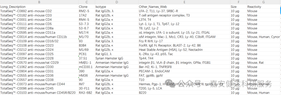The width and height of the screenshot is (281, 95).
Task: Select the anti-mouse CD4 description cell
Action: [x=39, y=20]
